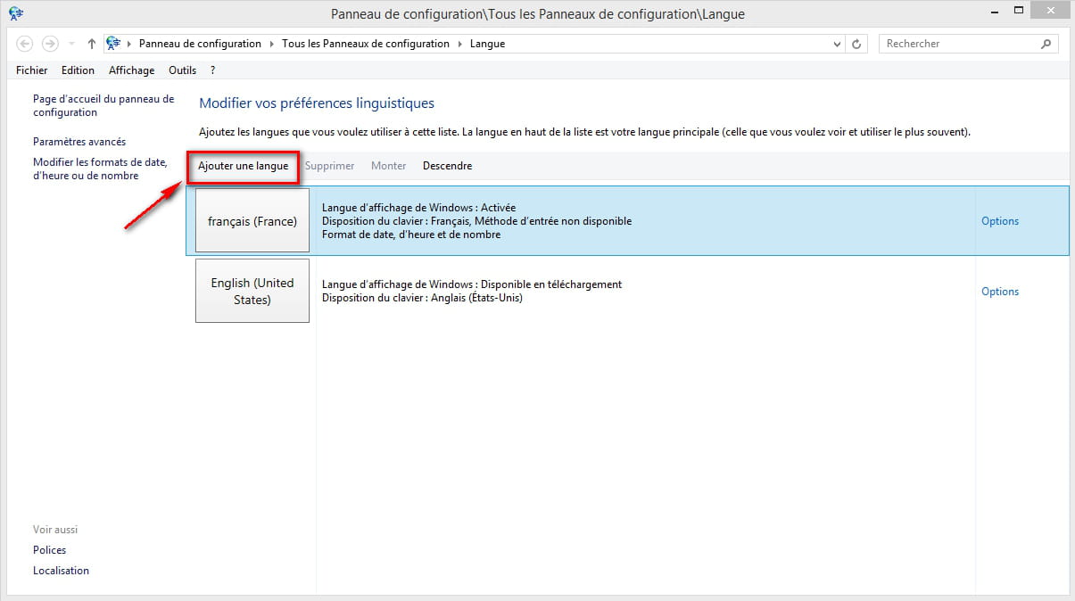This screenshot has height=601, width=1075.
Task: Click the Back navigation arrow
Action: click(x=25, y=44)
